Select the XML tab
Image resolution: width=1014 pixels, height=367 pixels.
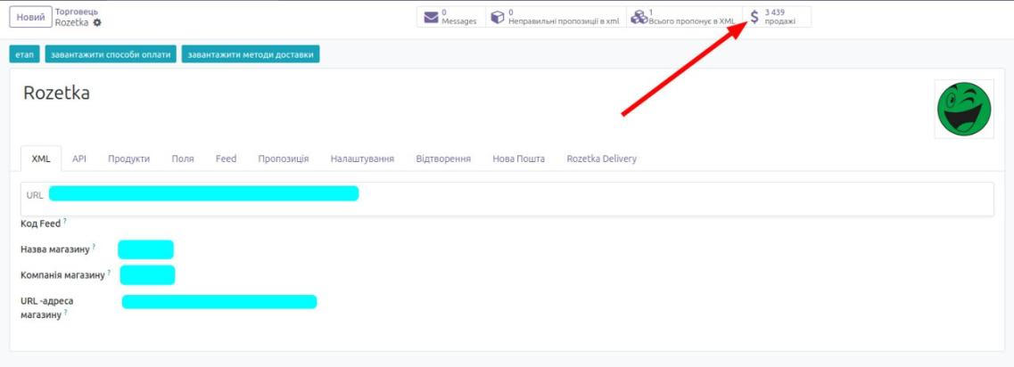coord(41,159)
